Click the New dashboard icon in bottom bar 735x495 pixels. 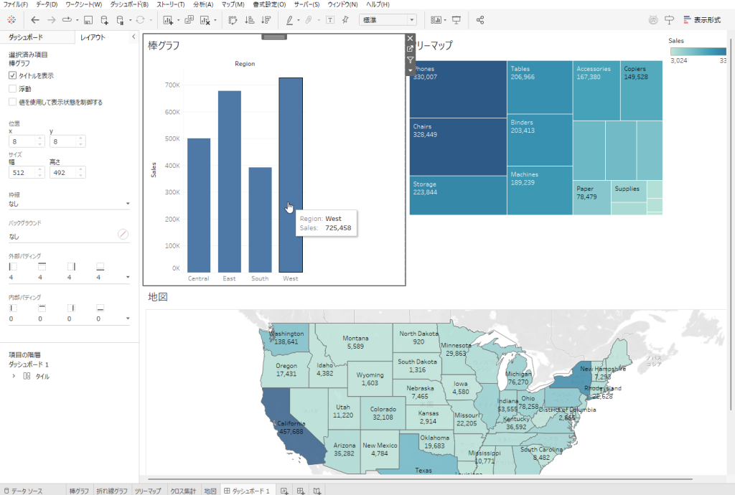click(301, 491)
